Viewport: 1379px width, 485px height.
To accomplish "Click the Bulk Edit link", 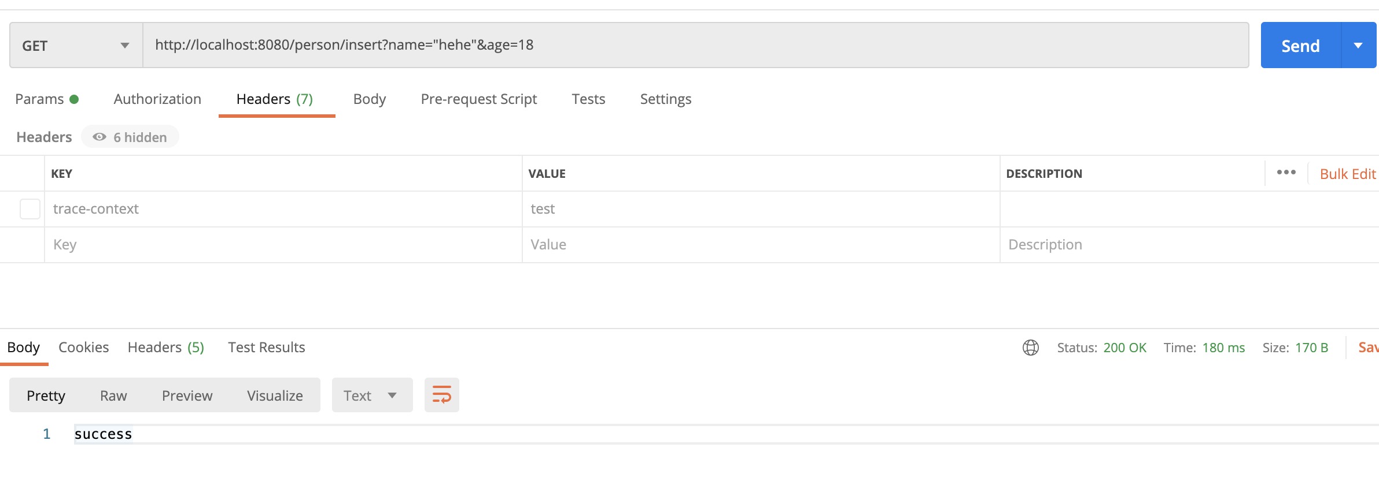I will [1347, 174].
